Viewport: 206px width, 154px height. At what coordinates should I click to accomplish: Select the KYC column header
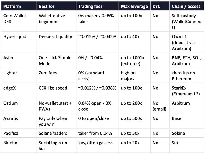[160, 6]
